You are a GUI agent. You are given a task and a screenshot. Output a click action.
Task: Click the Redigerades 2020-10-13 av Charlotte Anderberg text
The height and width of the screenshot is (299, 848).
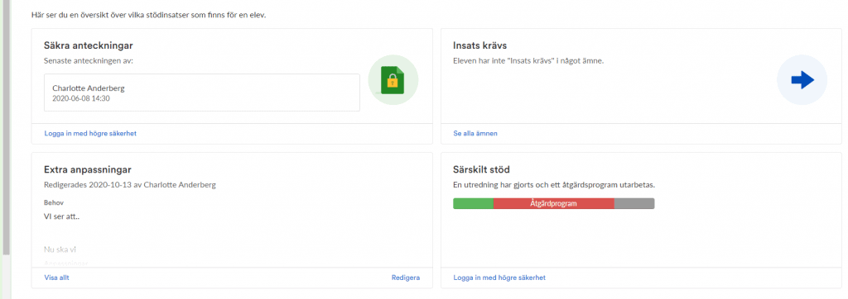click(x=130, y=185)
